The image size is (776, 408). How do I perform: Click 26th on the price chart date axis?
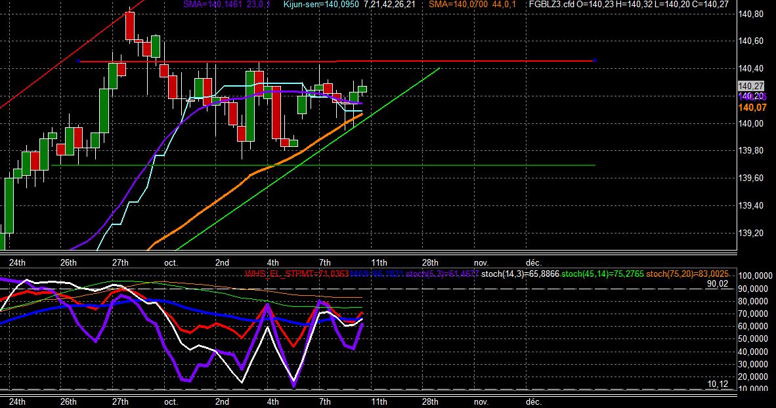pyautogui.click(x=69, y=262)
